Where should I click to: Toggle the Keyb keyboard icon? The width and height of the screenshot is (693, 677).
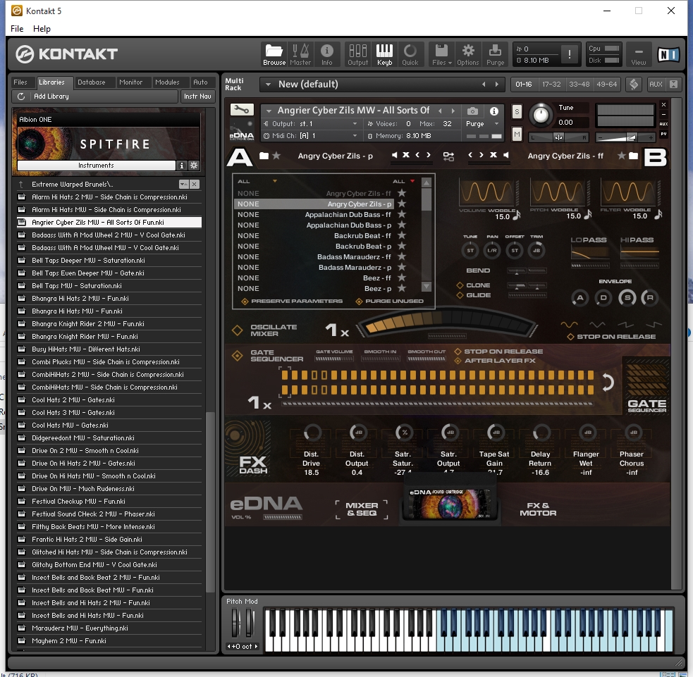click(384, 54)
